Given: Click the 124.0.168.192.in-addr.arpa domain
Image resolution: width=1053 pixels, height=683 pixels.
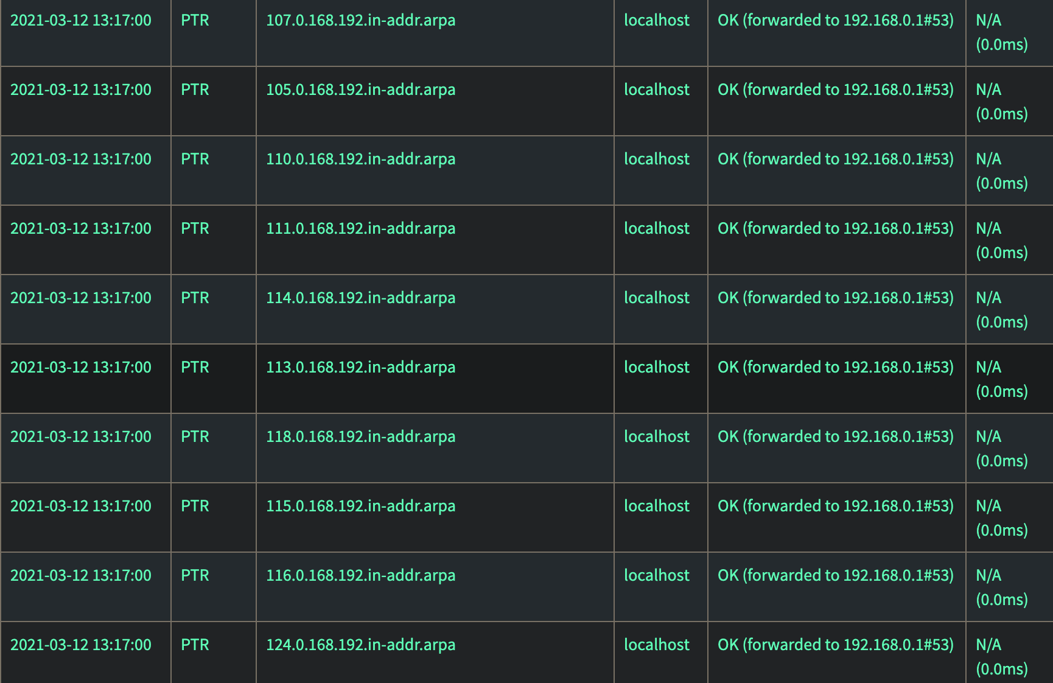Looking at the screenshot, I should pyautogui.click(x=360, y=645).
